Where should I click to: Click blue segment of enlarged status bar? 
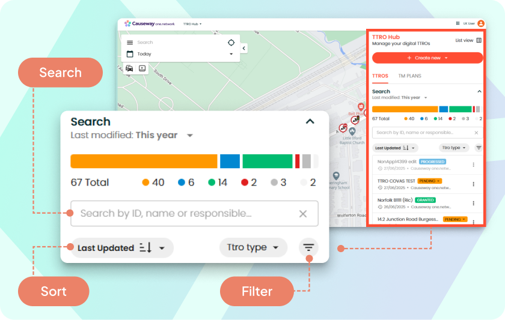pyautogui.click(x=230, y=161)
